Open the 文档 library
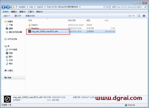The height and width of the screenshot is (108, 149). pyautogui.click(x=11, y=60)
